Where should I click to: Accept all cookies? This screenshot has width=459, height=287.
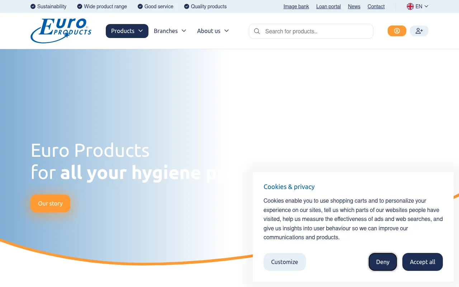[x=422, y=262]
